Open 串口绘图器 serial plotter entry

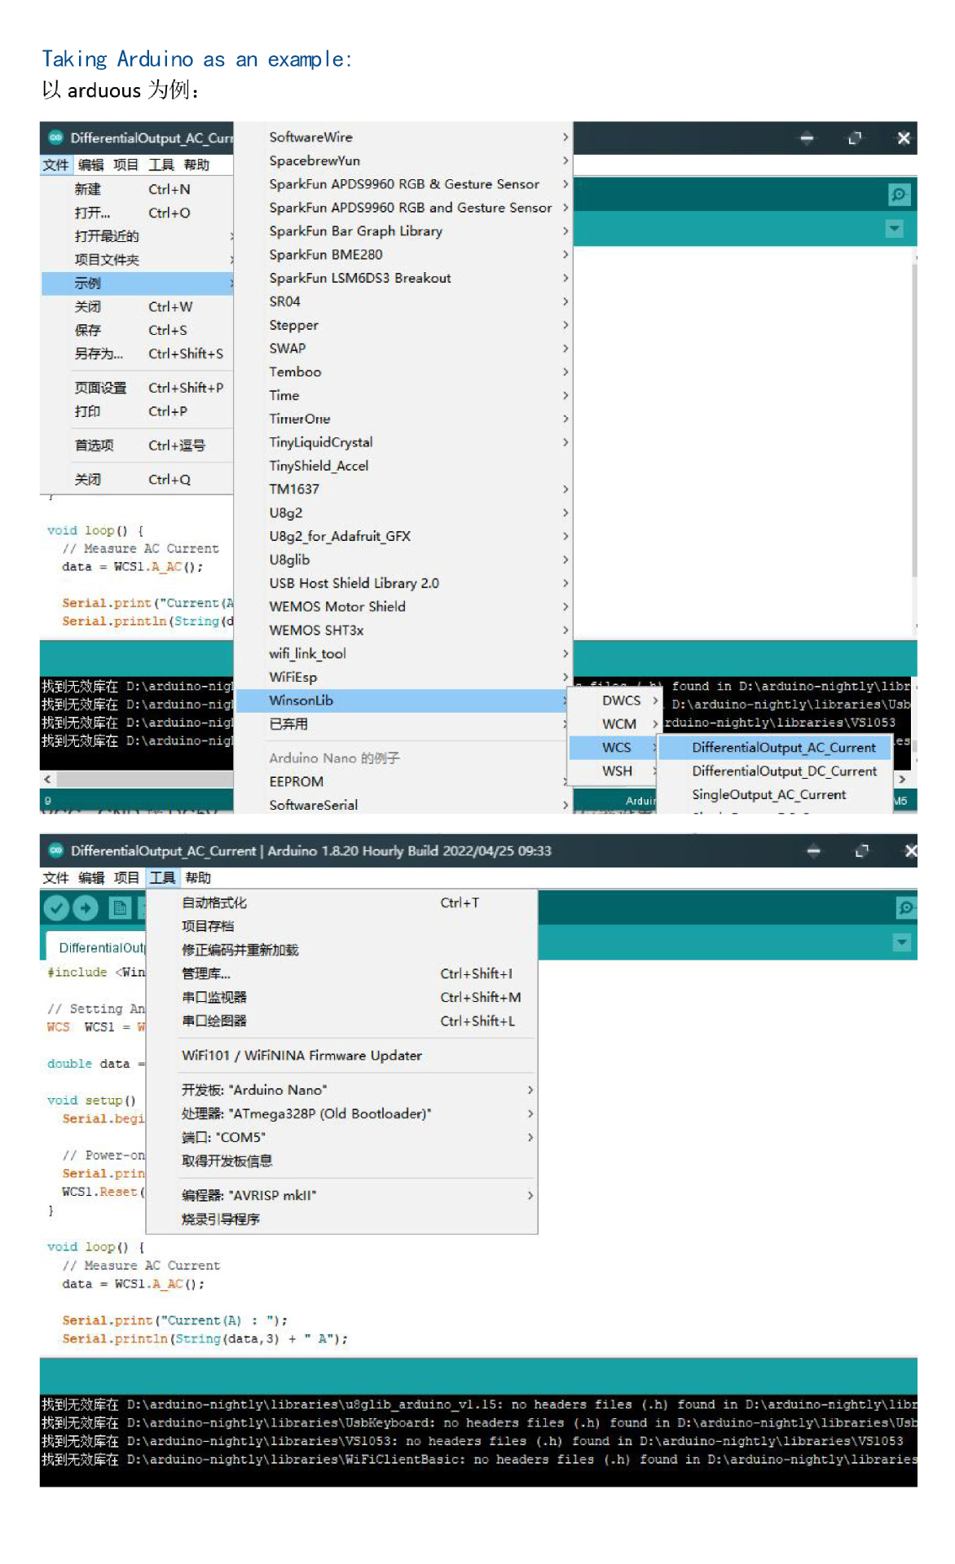[341, 1021]
